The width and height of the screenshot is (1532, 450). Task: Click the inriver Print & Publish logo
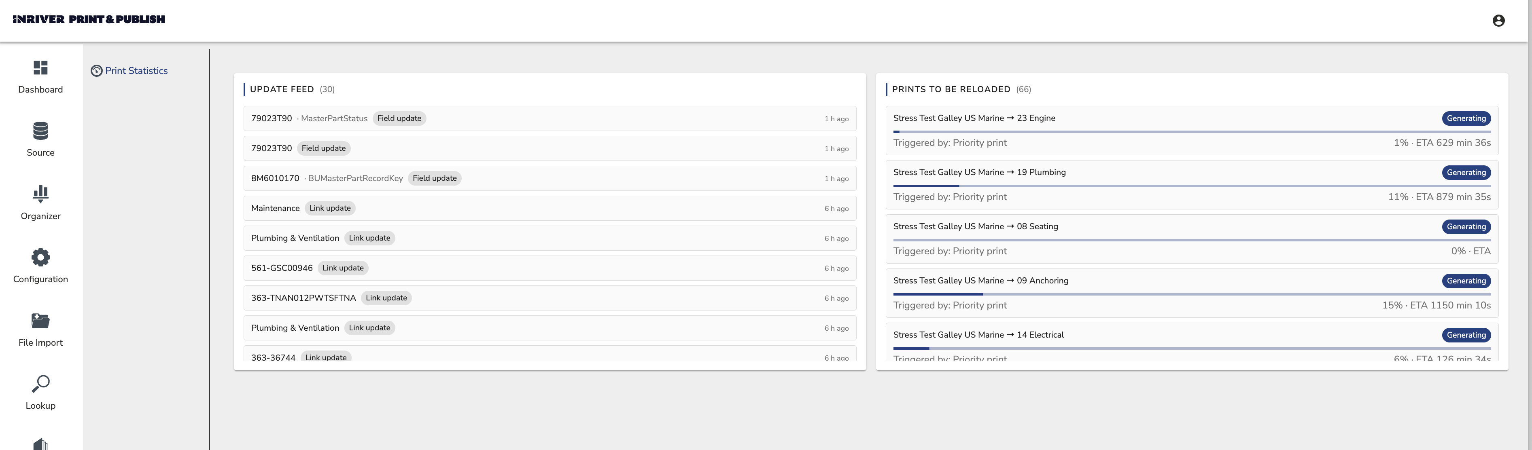tap(89, 19)
